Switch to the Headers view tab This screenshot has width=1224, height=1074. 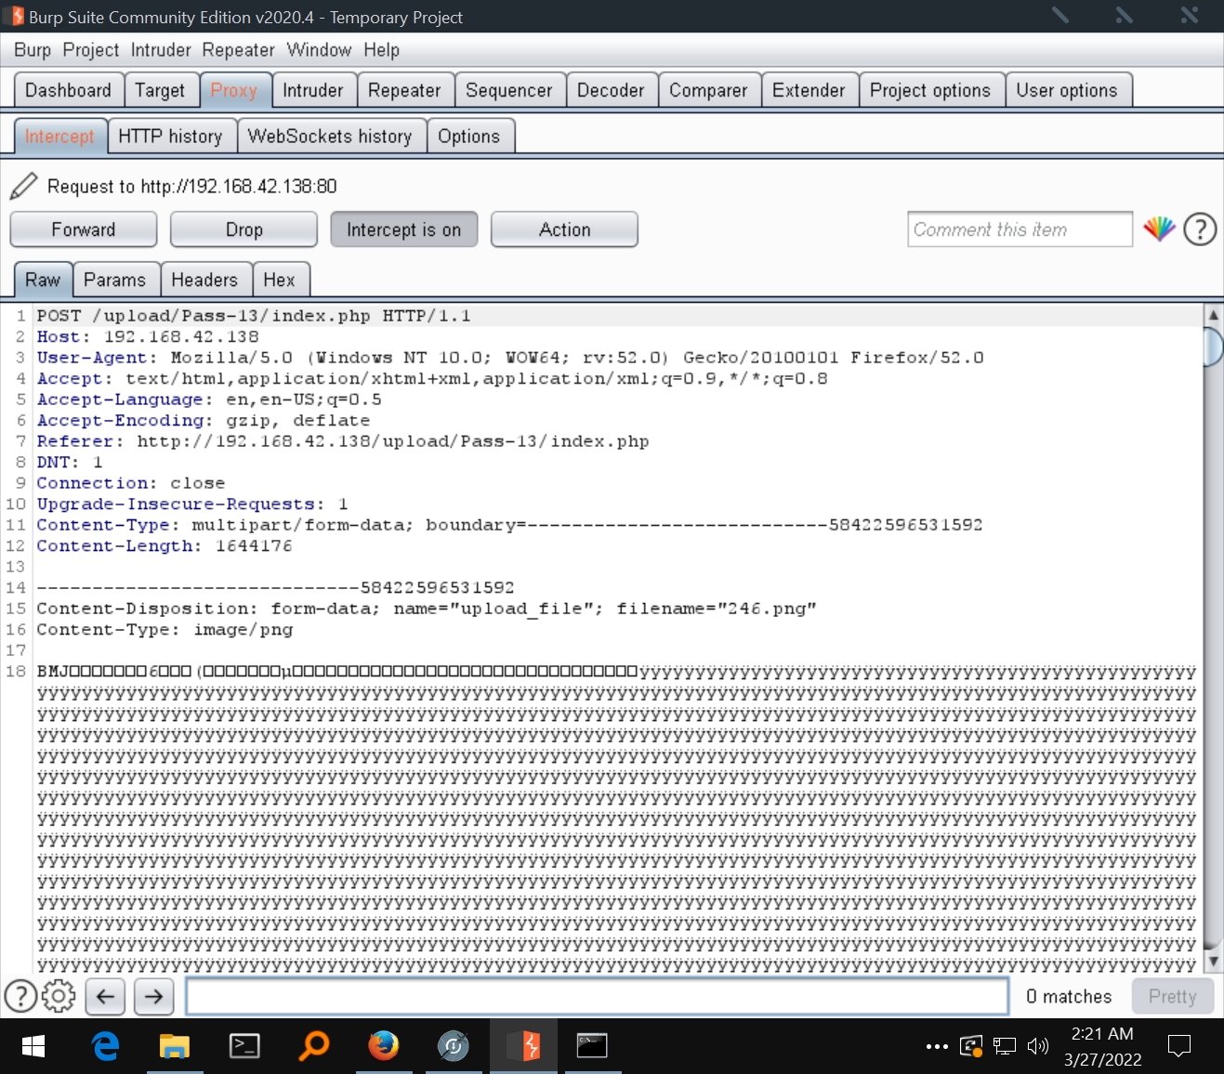click(204, 280)
